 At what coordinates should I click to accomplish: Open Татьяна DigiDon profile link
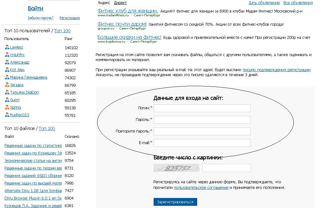coord(24,92)
